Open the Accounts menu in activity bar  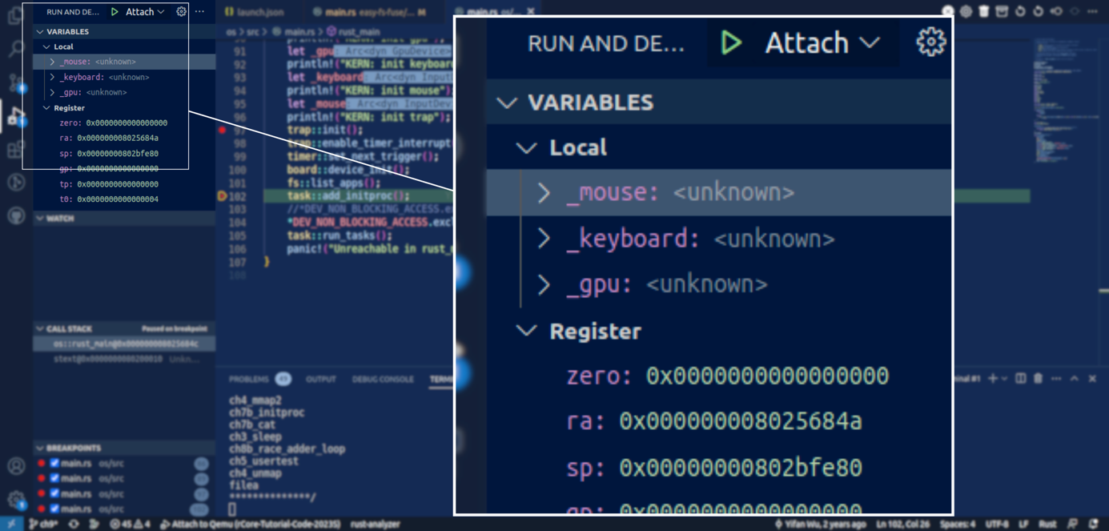(x=15, y=466)
